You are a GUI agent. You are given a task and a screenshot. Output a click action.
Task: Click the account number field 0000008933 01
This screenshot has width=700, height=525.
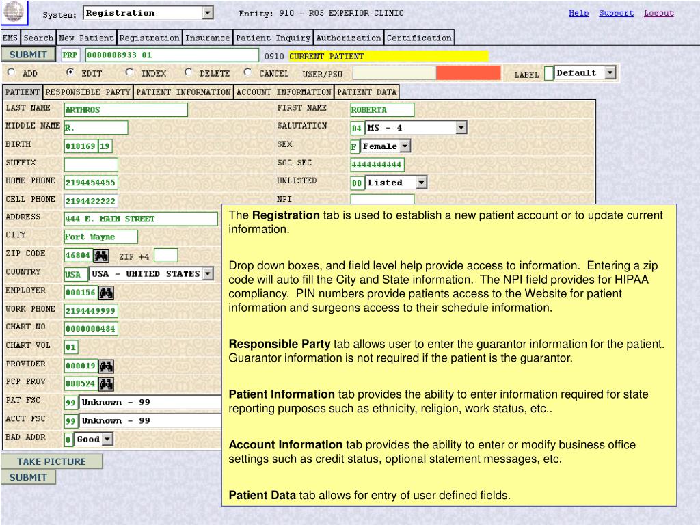tap(172, 55)
